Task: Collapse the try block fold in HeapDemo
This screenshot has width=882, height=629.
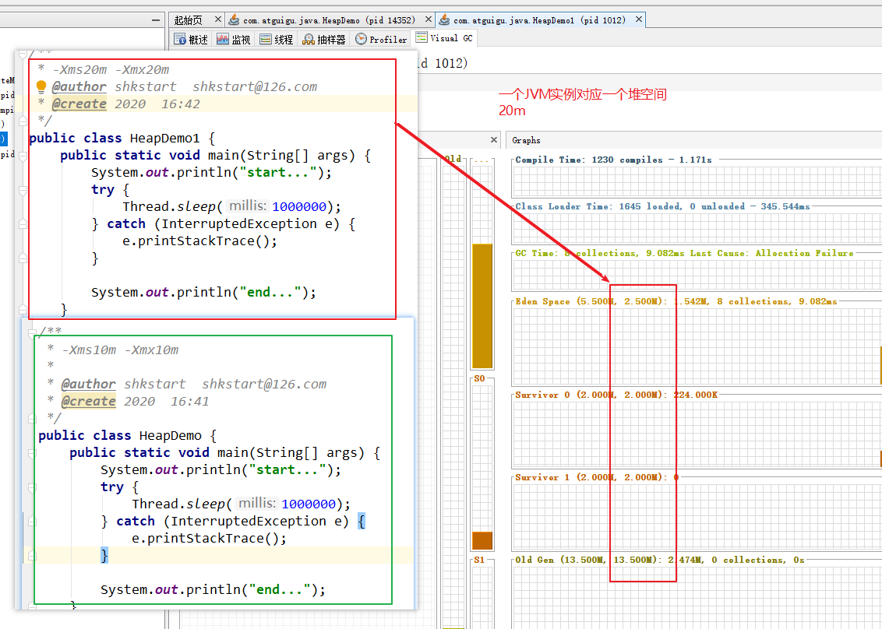Action: 33,487
